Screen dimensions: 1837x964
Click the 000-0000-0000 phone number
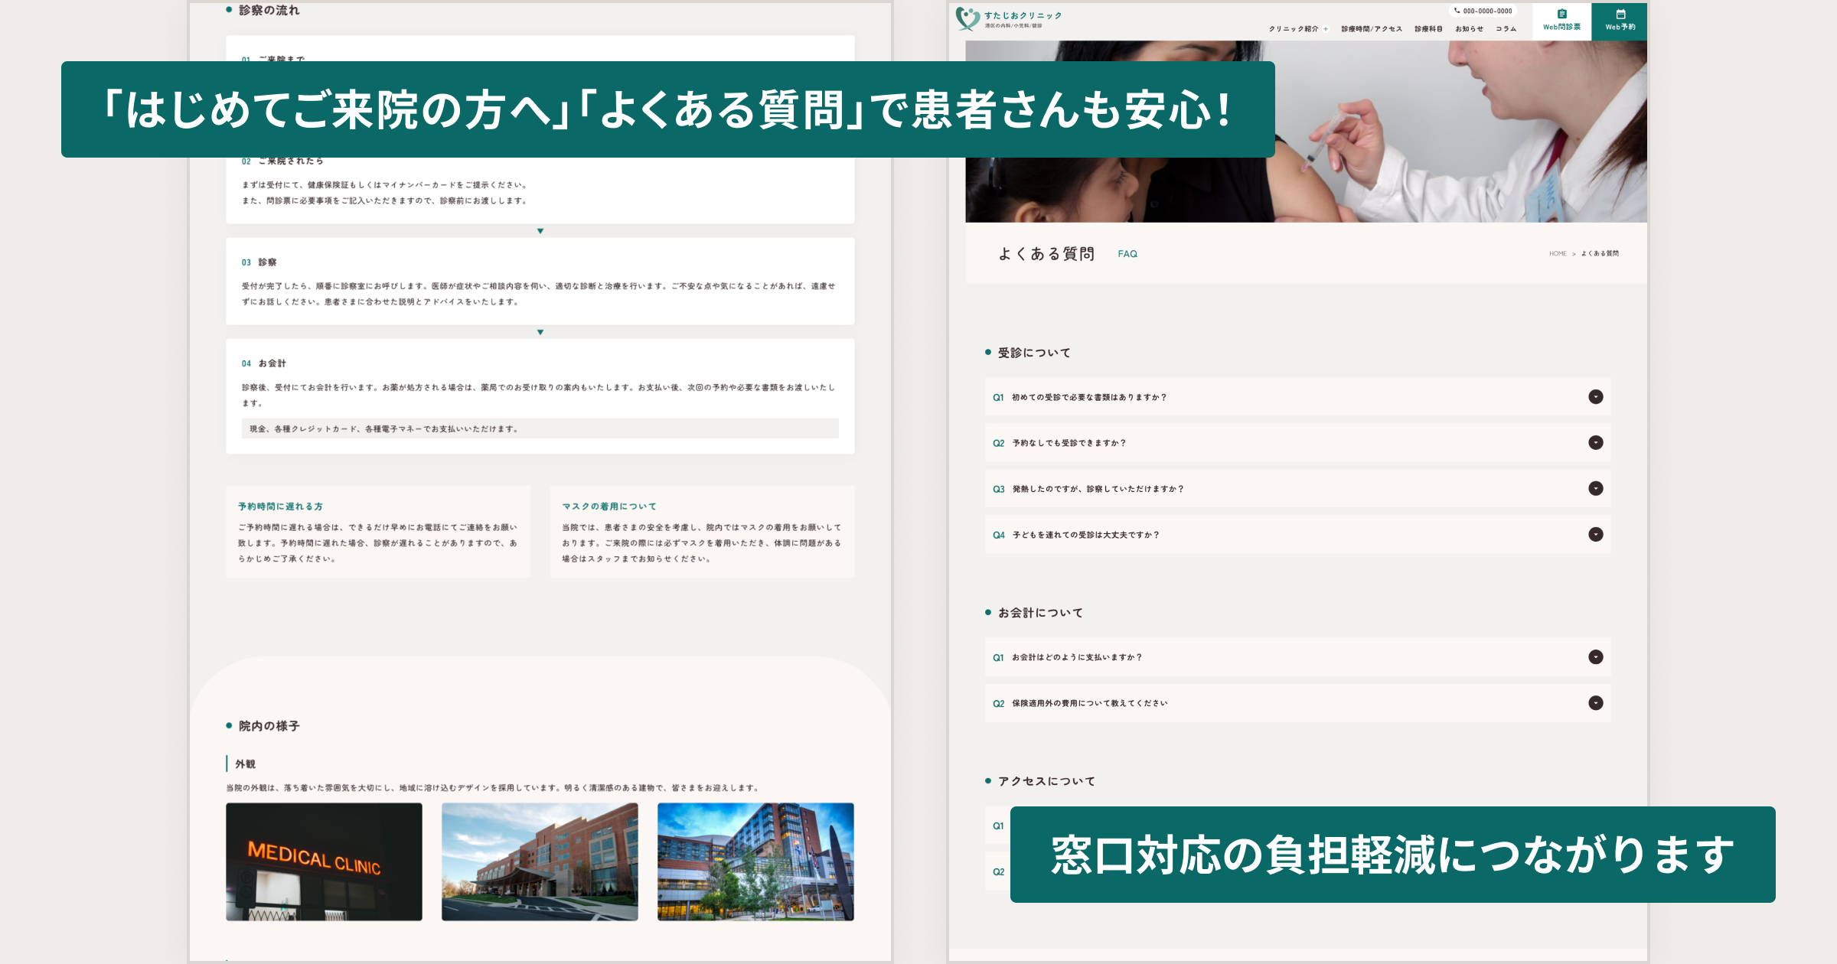click(x=1487, y=11)
